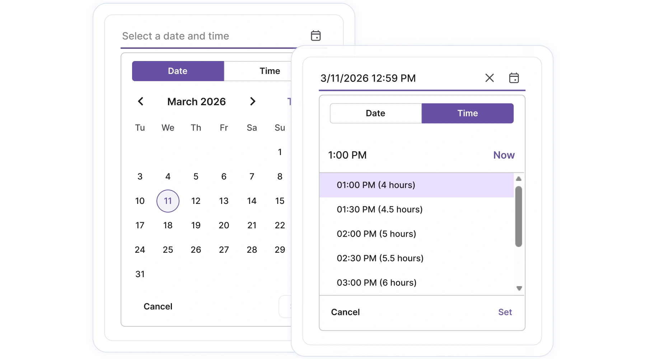
Task: Switch to the Date tab in the second picker
Action: [x=375, y=113]
